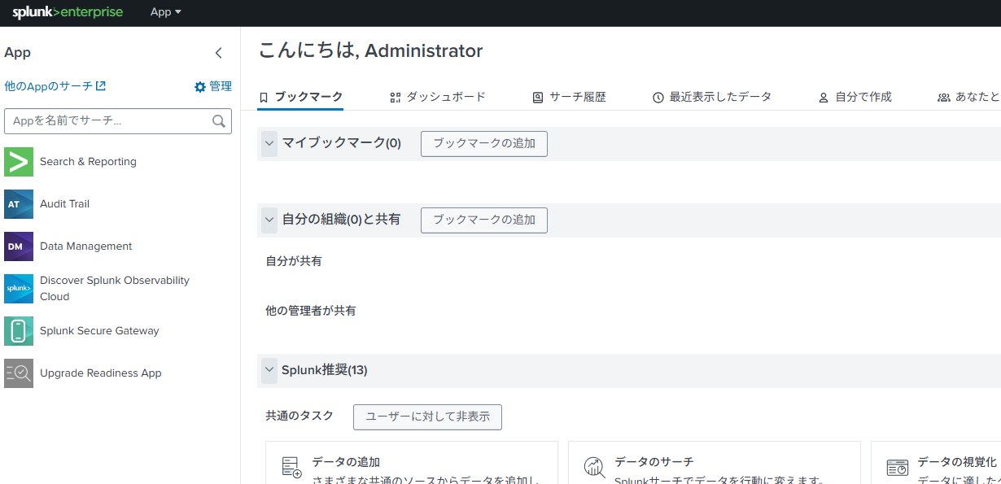The height and width of the screenshot is (484, 1001).
Task: Click the ユーザーに対して非表示 button
Action: click(x=427, y=416)
